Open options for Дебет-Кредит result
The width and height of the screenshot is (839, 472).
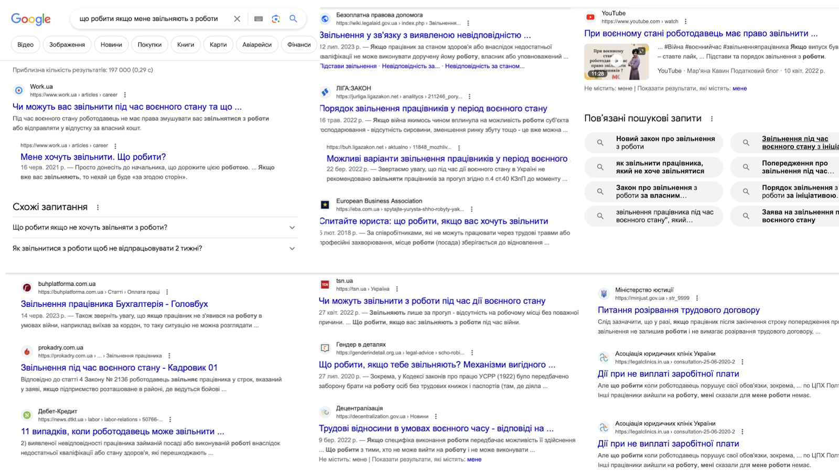[170, 420]
